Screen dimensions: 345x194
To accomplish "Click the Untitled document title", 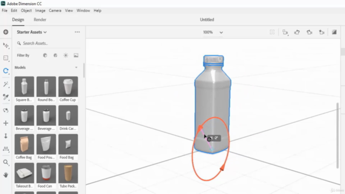I will (x=207, y=19).
